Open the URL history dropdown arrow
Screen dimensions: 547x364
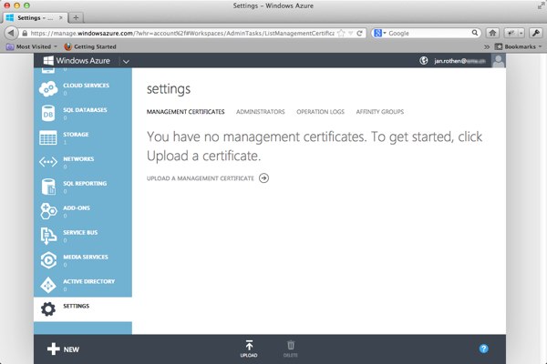click(x=351, y=33)
